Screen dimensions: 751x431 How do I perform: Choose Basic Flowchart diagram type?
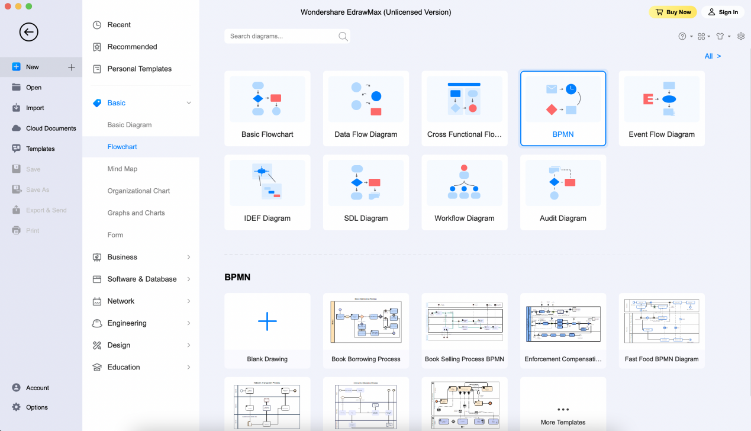[267, 108]
